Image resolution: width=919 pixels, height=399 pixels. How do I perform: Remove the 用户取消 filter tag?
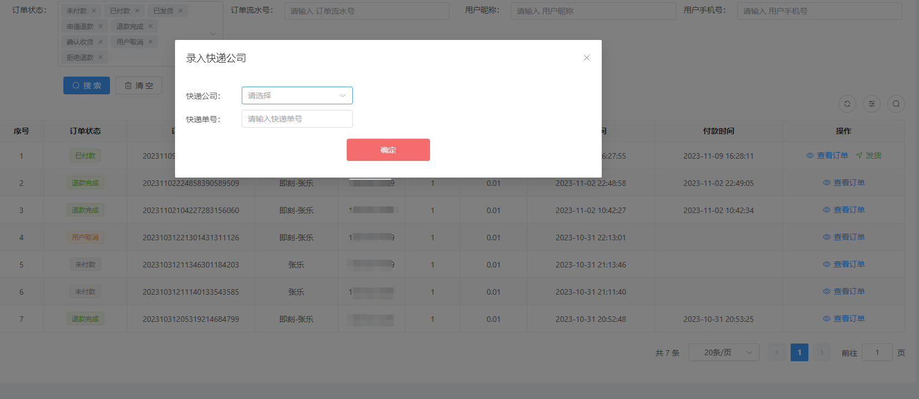point(151,42)
